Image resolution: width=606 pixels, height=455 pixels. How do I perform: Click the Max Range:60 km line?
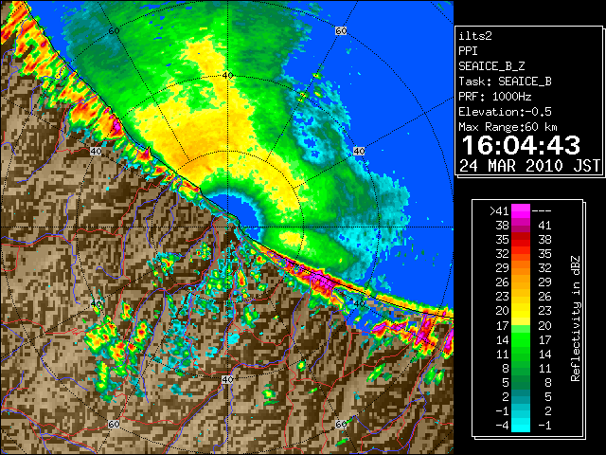[x=508, y=127]
